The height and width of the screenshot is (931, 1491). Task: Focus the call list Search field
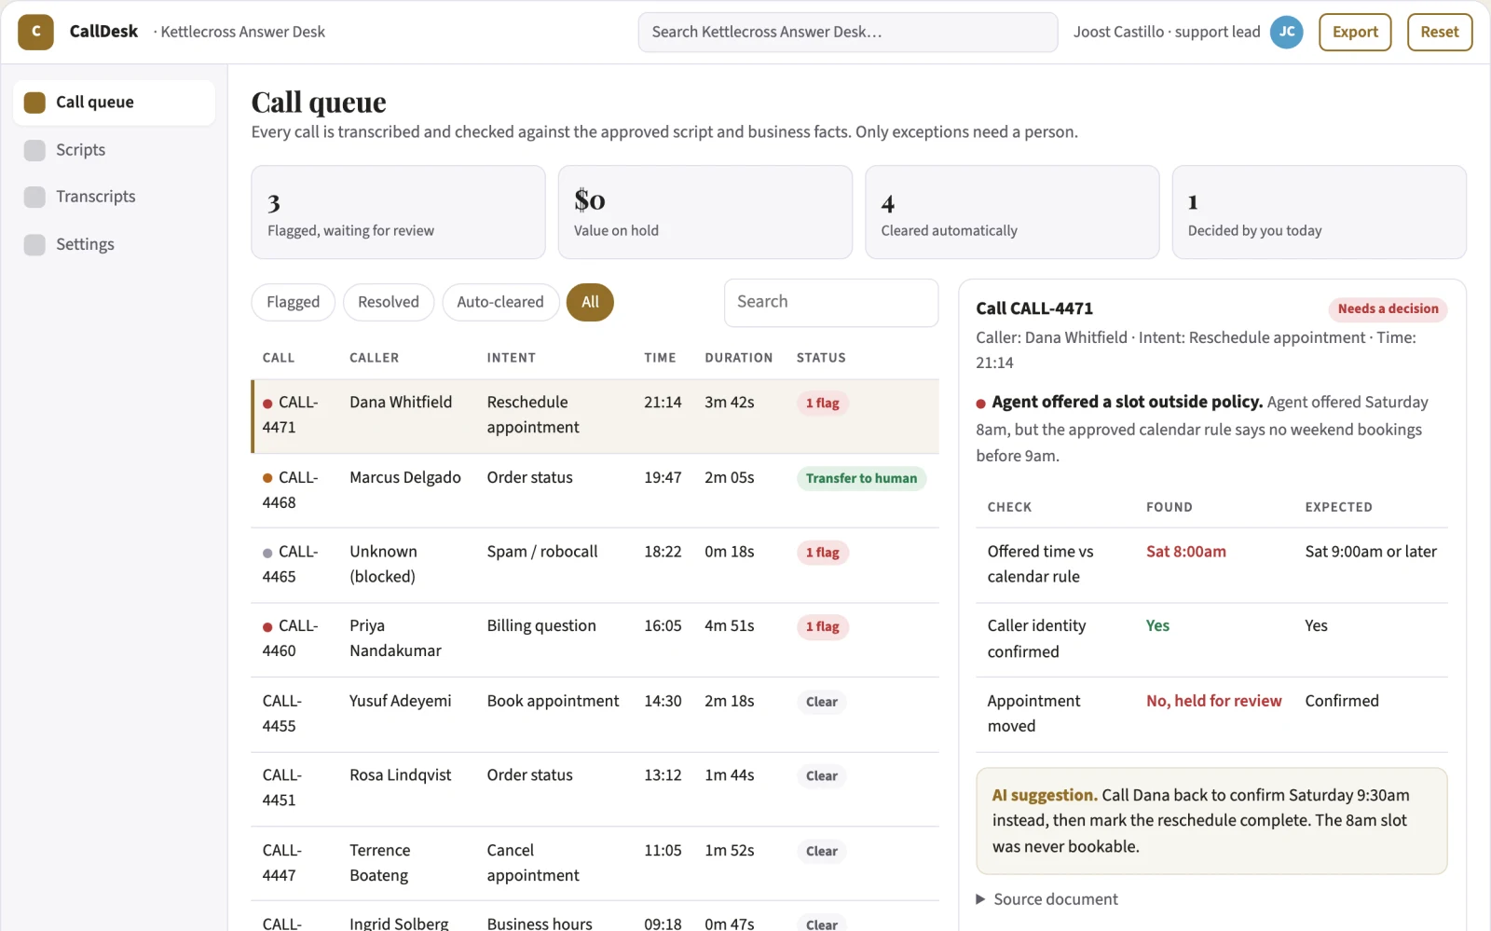[831, 302]
